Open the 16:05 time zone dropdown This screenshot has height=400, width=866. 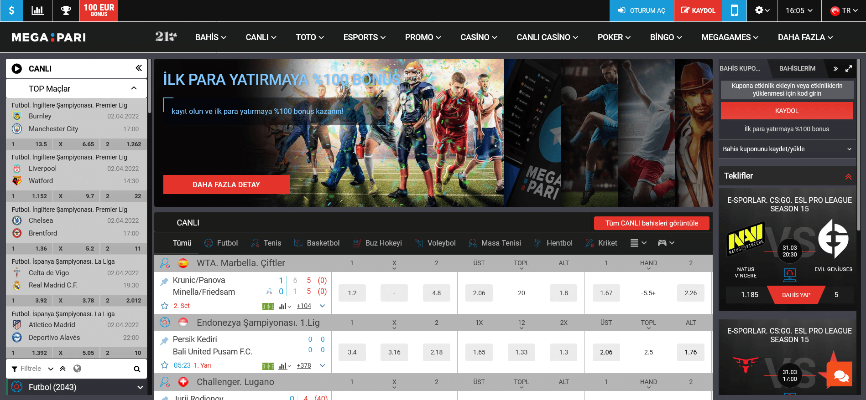[x=799, y=10]
